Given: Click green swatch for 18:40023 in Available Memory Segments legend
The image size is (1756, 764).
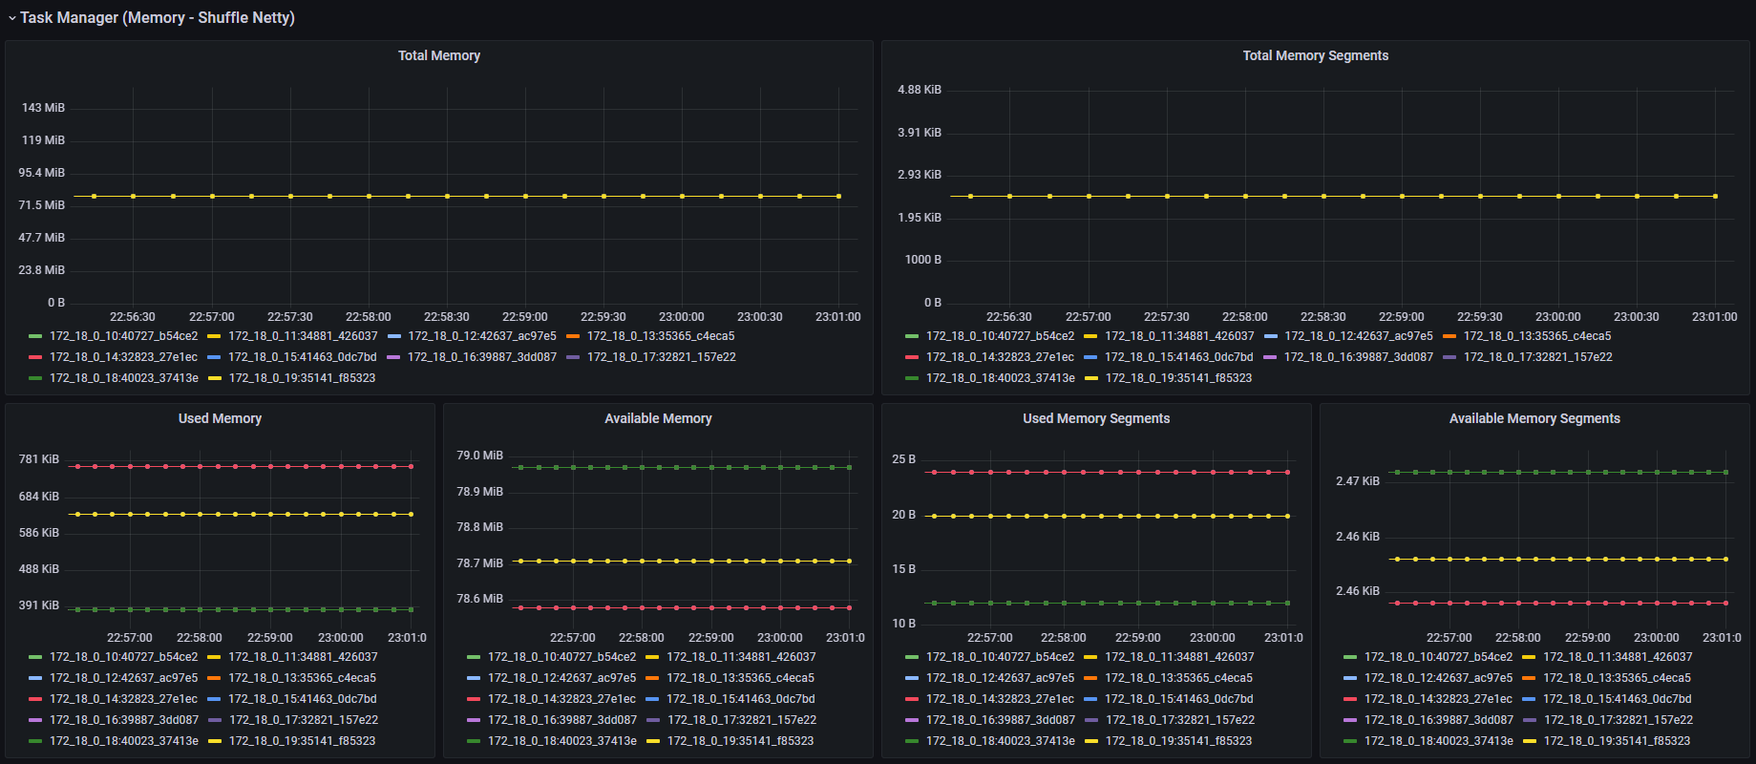Looking at the screenshot, I should click(1350, 741).
